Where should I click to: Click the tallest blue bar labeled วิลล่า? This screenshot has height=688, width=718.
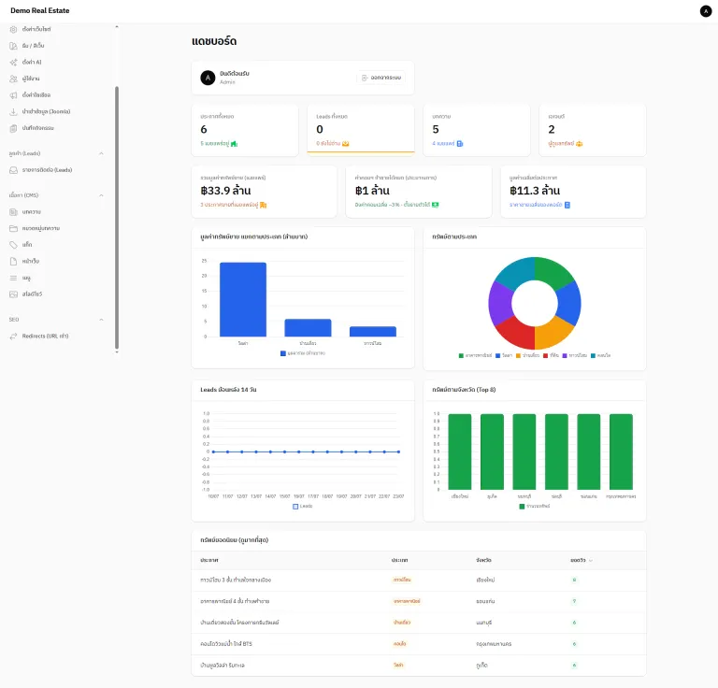click(x=243, y=300)
